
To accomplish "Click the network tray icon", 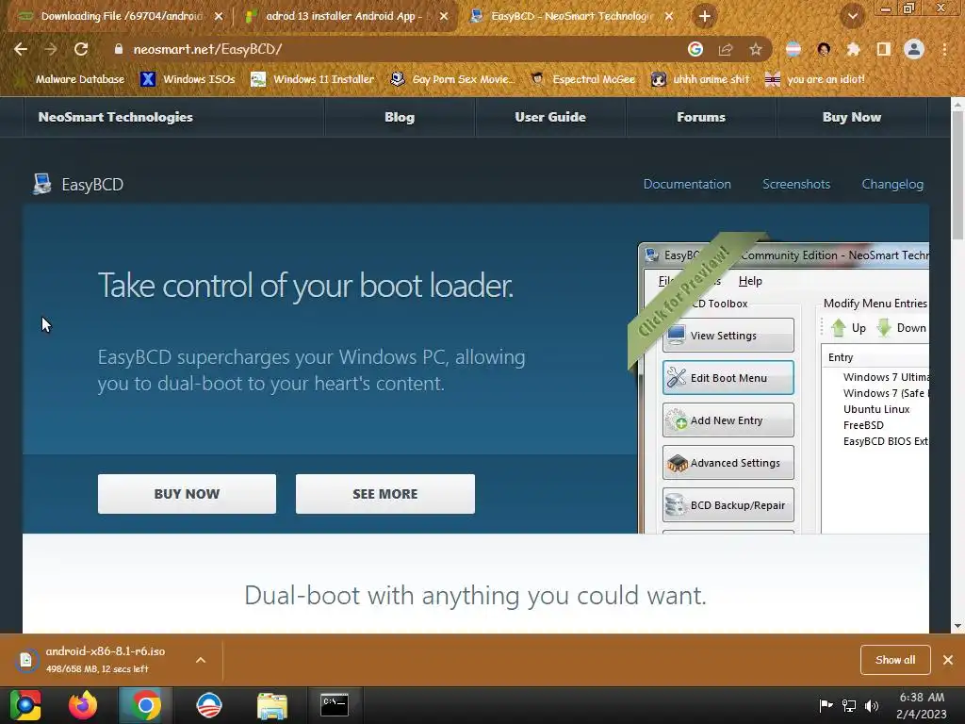I will (x=849, y=705).
